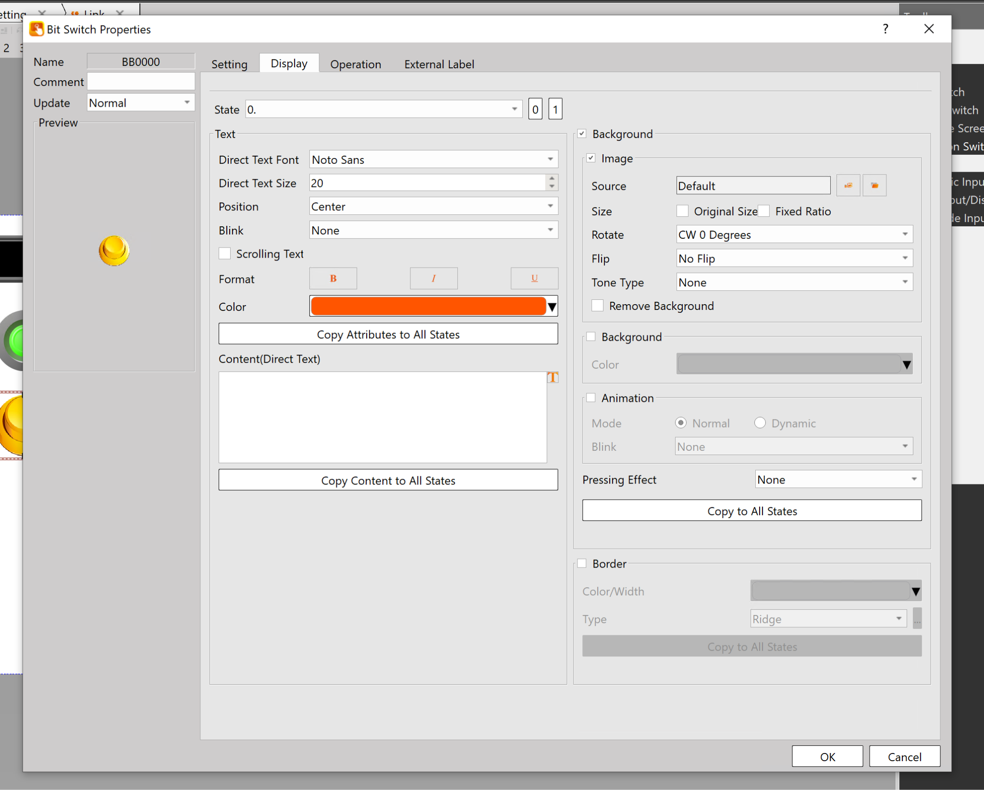
Task: Select state 1 button
Action: pos(555,110)
